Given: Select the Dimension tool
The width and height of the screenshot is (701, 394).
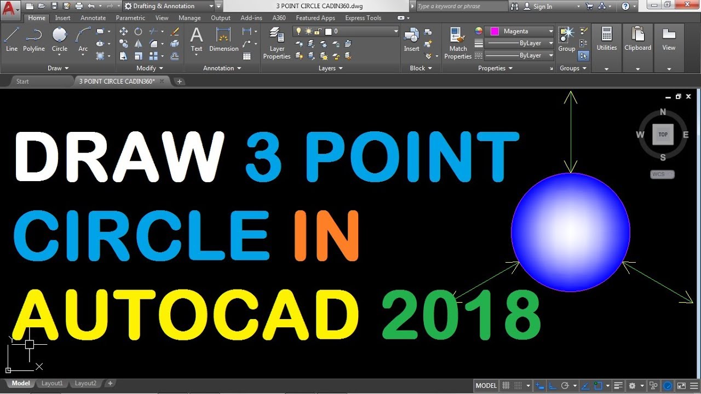Looking at the screenshot, I should (223, 39).
